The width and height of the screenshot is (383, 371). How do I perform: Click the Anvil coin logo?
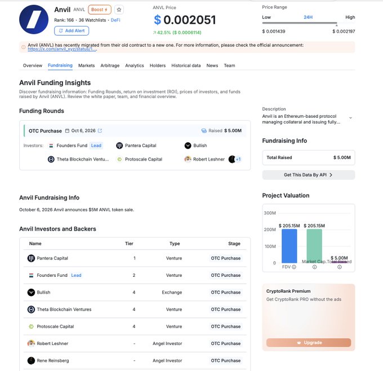pos(34,19)
